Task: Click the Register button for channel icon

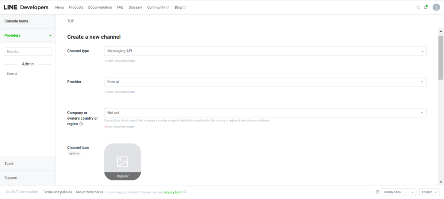Action: click(122, 176)
